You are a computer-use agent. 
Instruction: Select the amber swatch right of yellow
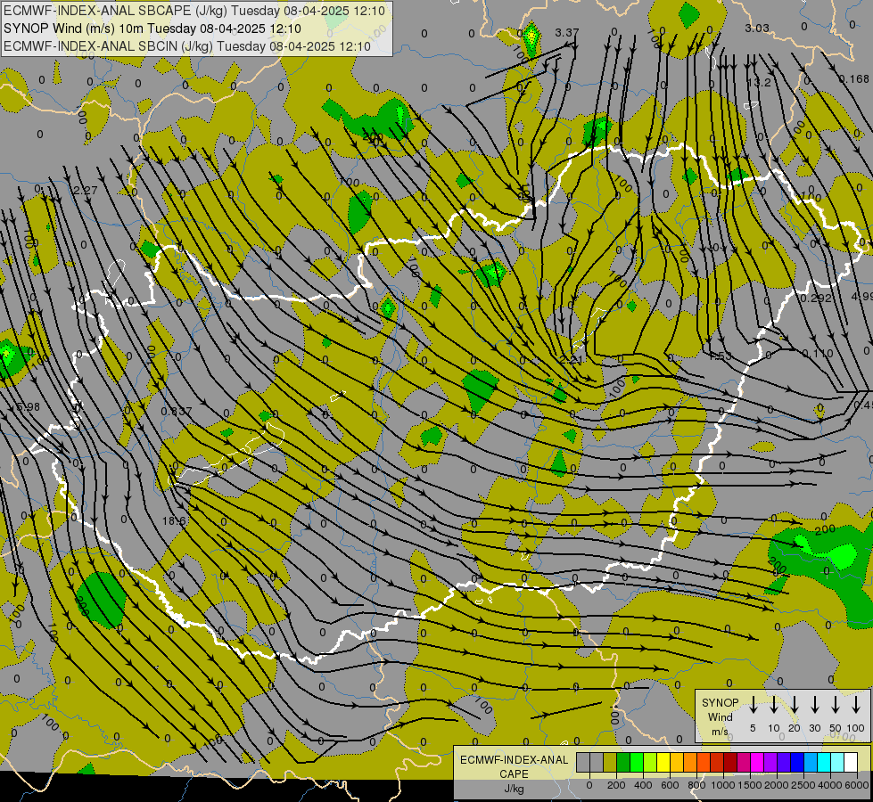677,762
